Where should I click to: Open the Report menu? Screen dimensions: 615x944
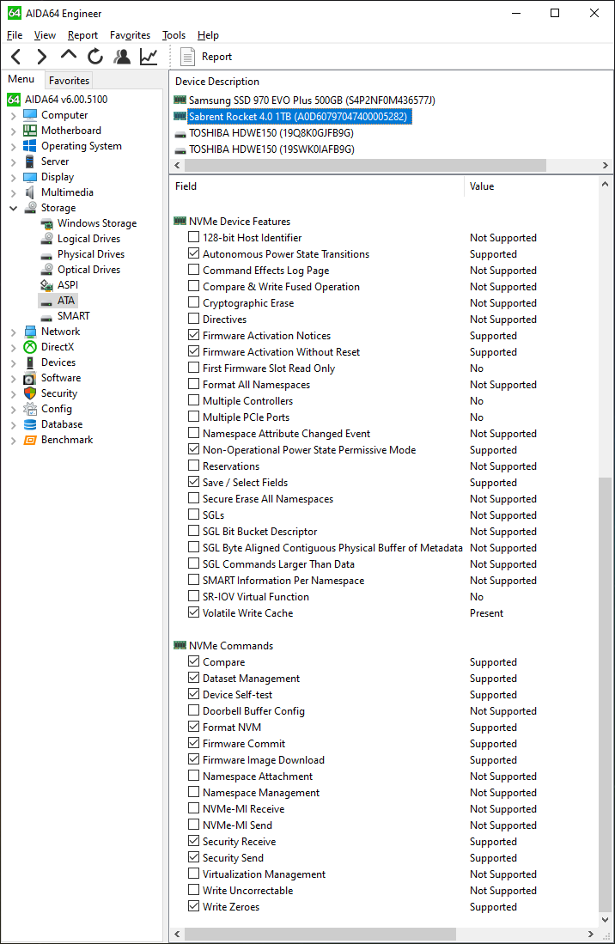click(x=82, y=35)
